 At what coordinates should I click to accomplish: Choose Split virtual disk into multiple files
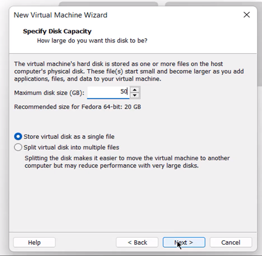(18, 147)
